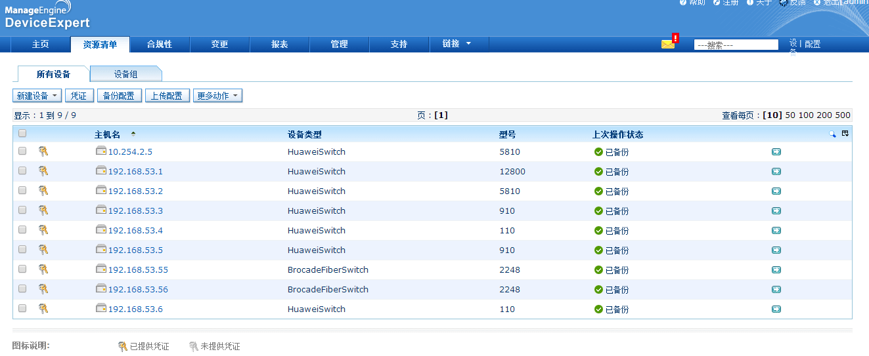
Task: Open the 报表 navigation menu
Action: point(279,44)
